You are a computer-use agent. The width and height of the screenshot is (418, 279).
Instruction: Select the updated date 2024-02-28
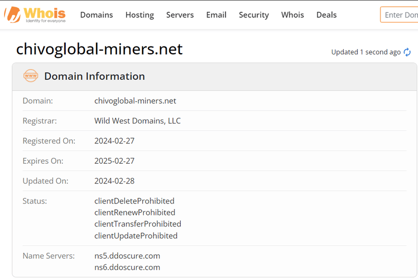(114, 181)
